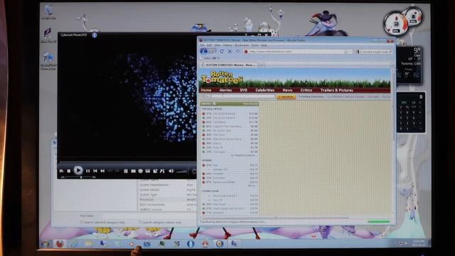Click the magnifier icon in Firefox search box
Screen dimensions: 455x256
[x=390, y=52]
